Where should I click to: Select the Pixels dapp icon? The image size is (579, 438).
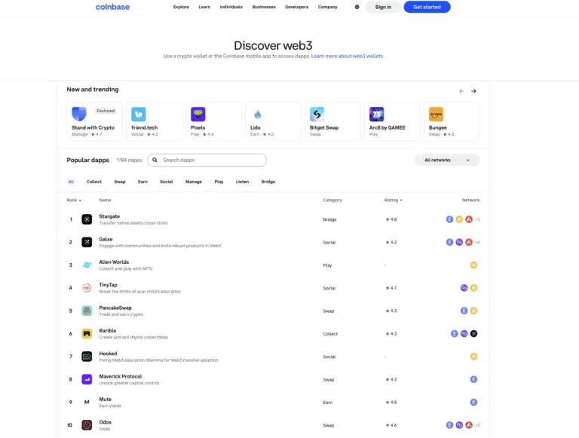point(198,114)
